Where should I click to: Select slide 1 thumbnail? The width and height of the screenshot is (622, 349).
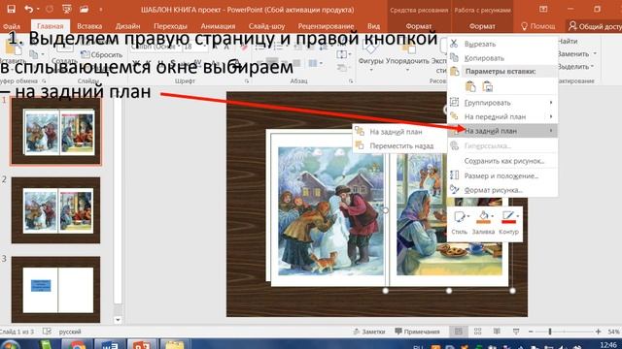point(56,131)
